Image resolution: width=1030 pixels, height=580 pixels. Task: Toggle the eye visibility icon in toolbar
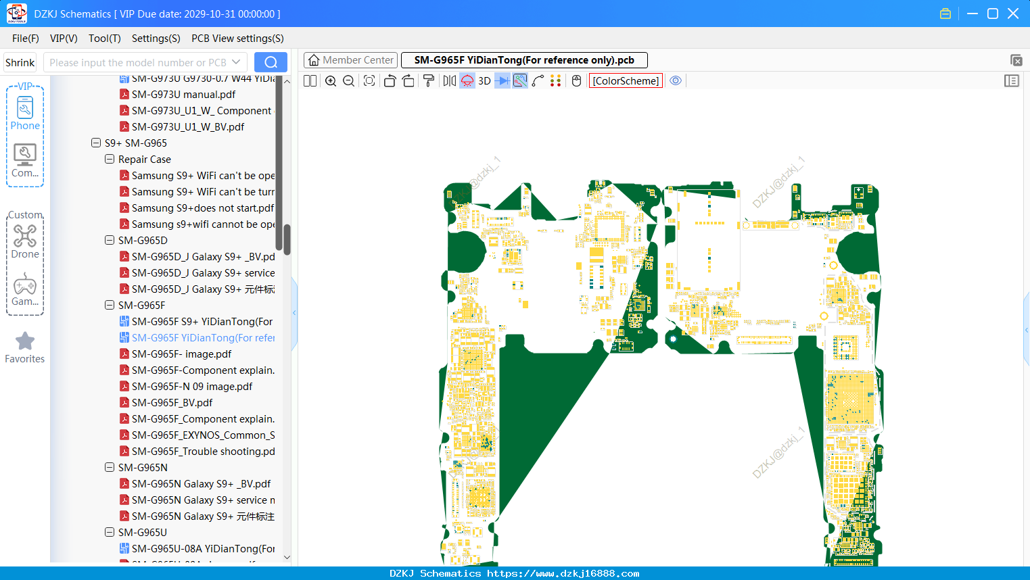coord(676,81)
